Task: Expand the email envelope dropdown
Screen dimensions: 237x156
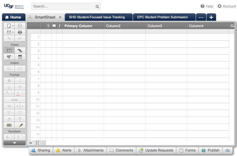Action: tap(13, 32)
